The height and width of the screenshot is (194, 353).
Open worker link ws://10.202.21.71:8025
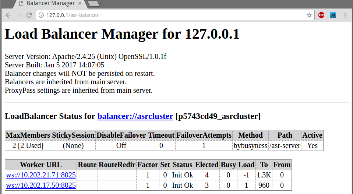(x=41, y=175)
